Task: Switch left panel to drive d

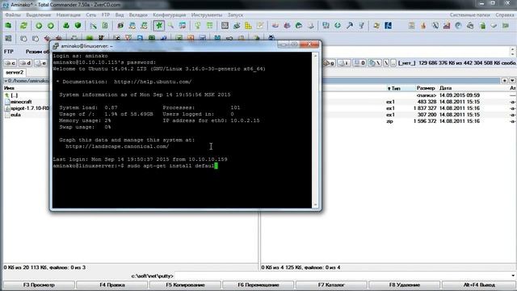Action: [x=25, y=63]
